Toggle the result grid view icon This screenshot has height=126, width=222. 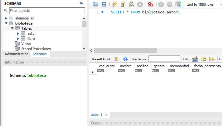tap(116, 59)
